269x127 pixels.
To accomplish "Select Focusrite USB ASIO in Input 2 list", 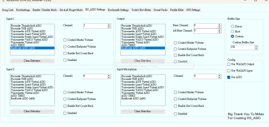I will 22,79.
